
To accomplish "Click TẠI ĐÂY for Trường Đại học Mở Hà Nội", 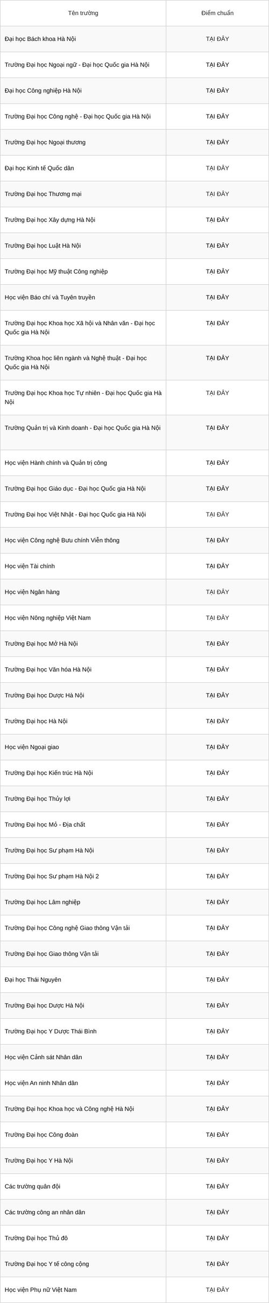I will coord(217,644).
